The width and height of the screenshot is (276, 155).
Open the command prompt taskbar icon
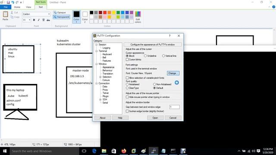tap(173, 151)
